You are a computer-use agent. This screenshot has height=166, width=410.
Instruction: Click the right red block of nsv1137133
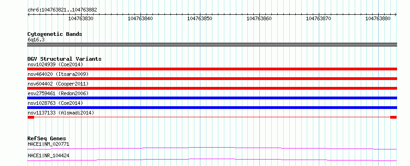coord(393,117)
